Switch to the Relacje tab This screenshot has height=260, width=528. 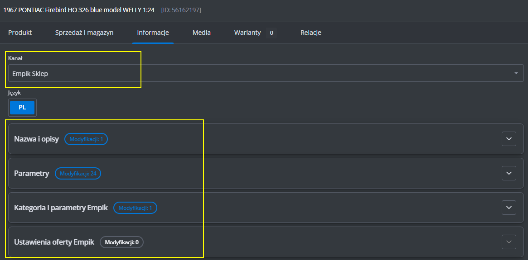point(311,33)
